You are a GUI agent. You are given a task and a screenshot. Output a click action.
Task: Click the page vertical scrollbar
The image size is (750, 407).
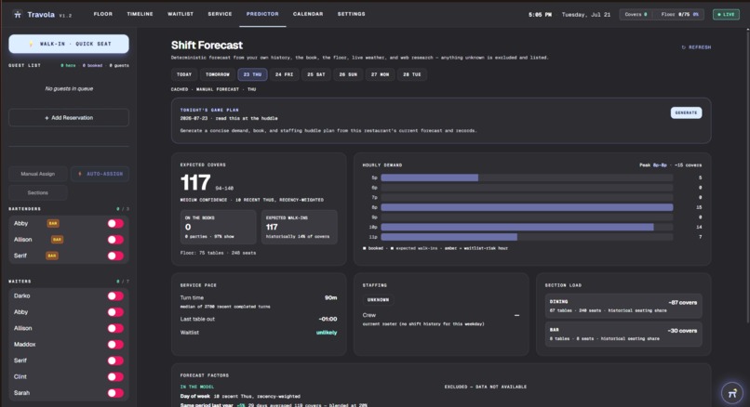(x=747, y=177)
